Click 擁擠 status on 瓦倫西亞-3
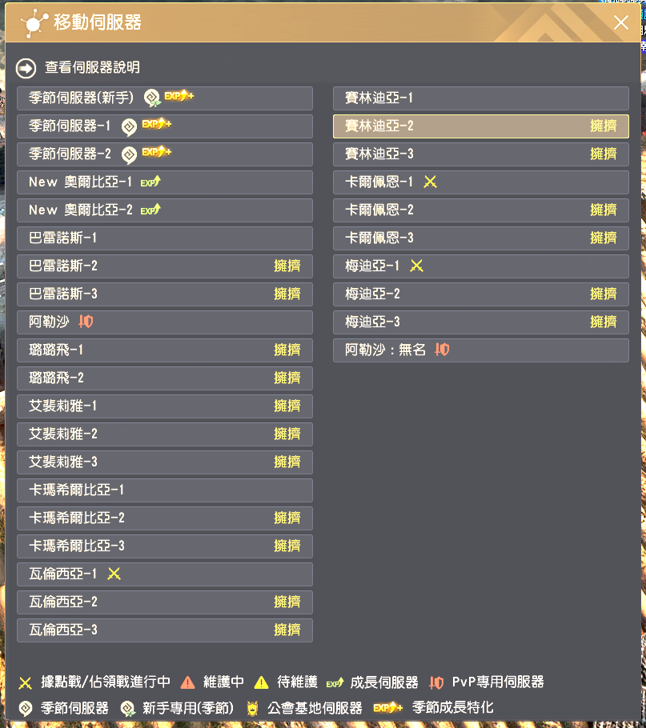Viewport: 646px width, 728px height. (x=287, y=630)
